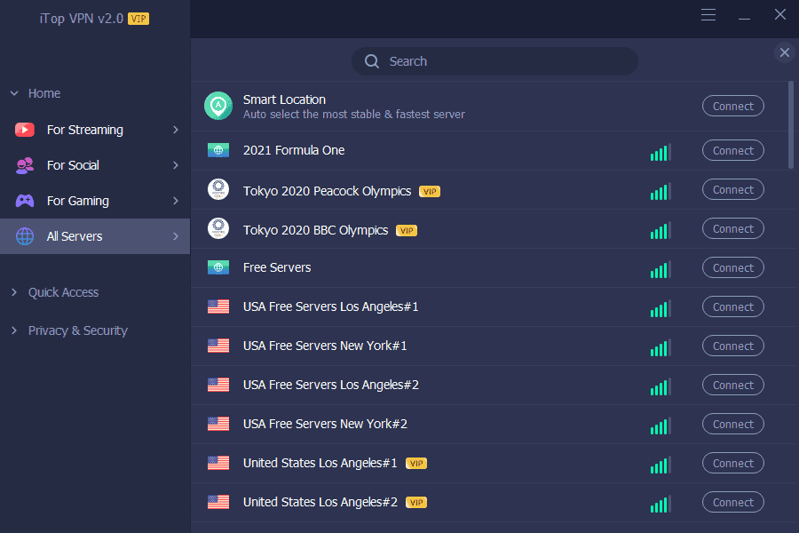This screenshot has height=533, width=799.
Task: Connect to Smart Location server
Action: coord(732,106)
